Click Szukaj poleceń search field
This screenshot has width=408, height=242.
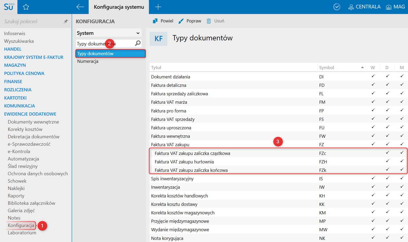pyautogui.click(x=32, y=21)
